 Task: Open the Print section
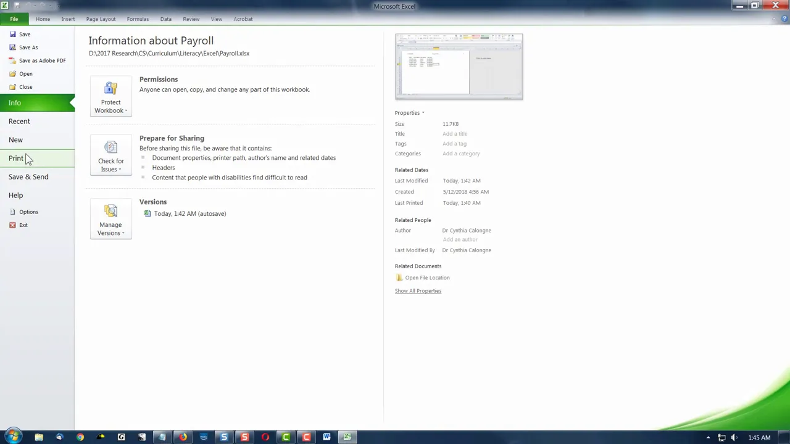[37, 158]
